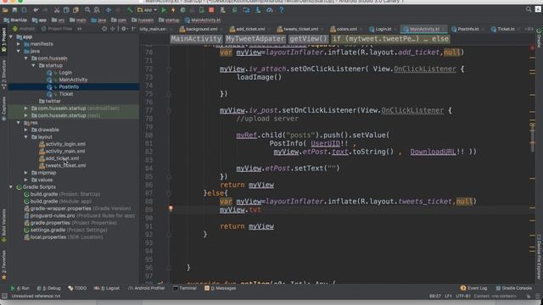Collapse the com.hussein package
This screenshot has height=305, width=543.
tap(26, 58)
